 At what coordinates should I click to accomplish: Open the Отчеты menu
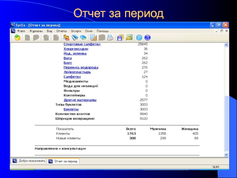(x=61, y=31)
